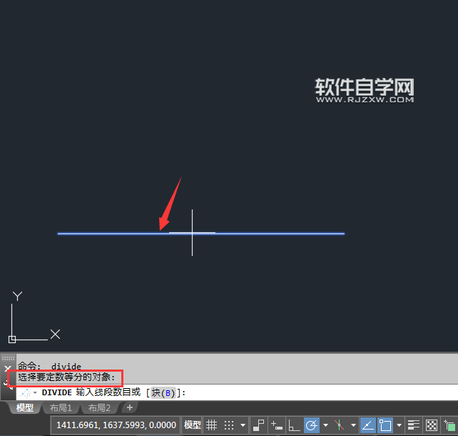Toggle ortho mode right-angle icon
This screenshot has height=436, width=458.
coord(294,425)
